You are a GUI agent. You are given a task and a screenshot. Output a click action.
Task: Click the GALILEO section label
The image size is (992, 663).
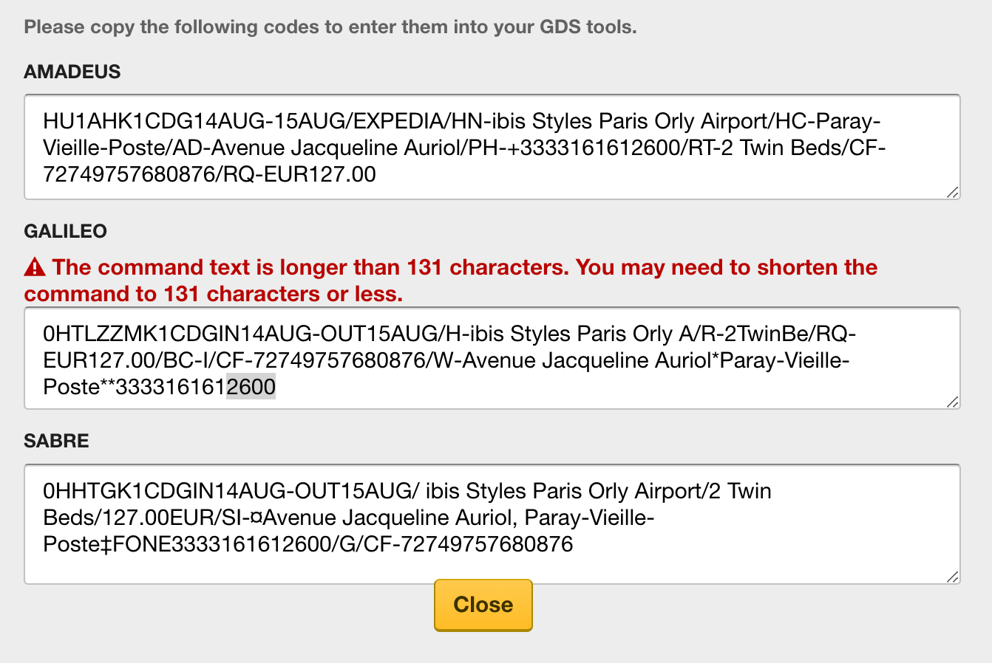pyautogui.click(x=66, y=231)
